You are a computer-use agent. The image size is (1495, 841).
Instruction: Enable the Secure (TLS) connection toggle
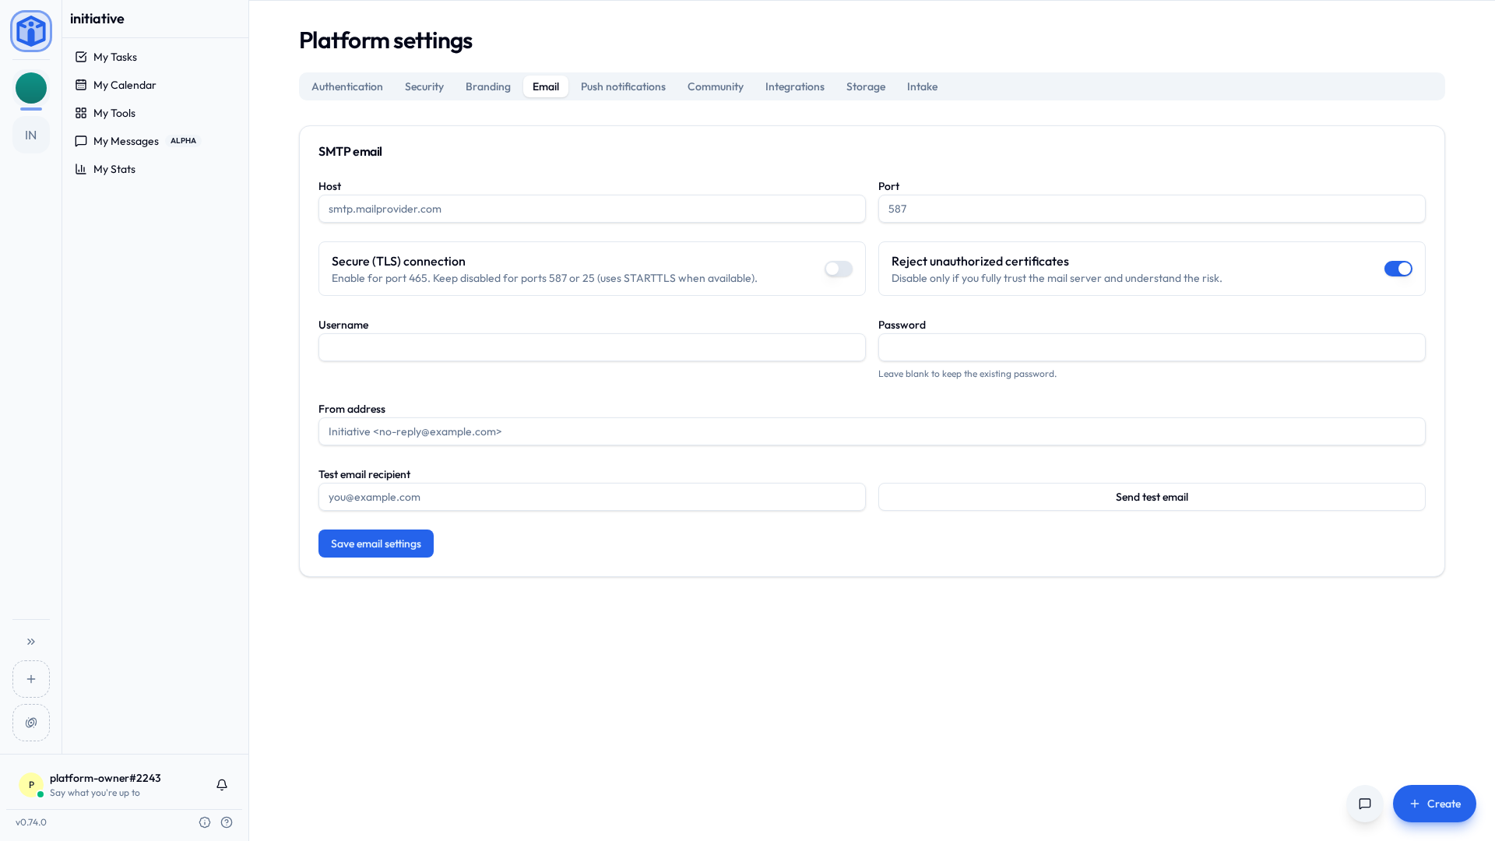(x=839, y=269)
